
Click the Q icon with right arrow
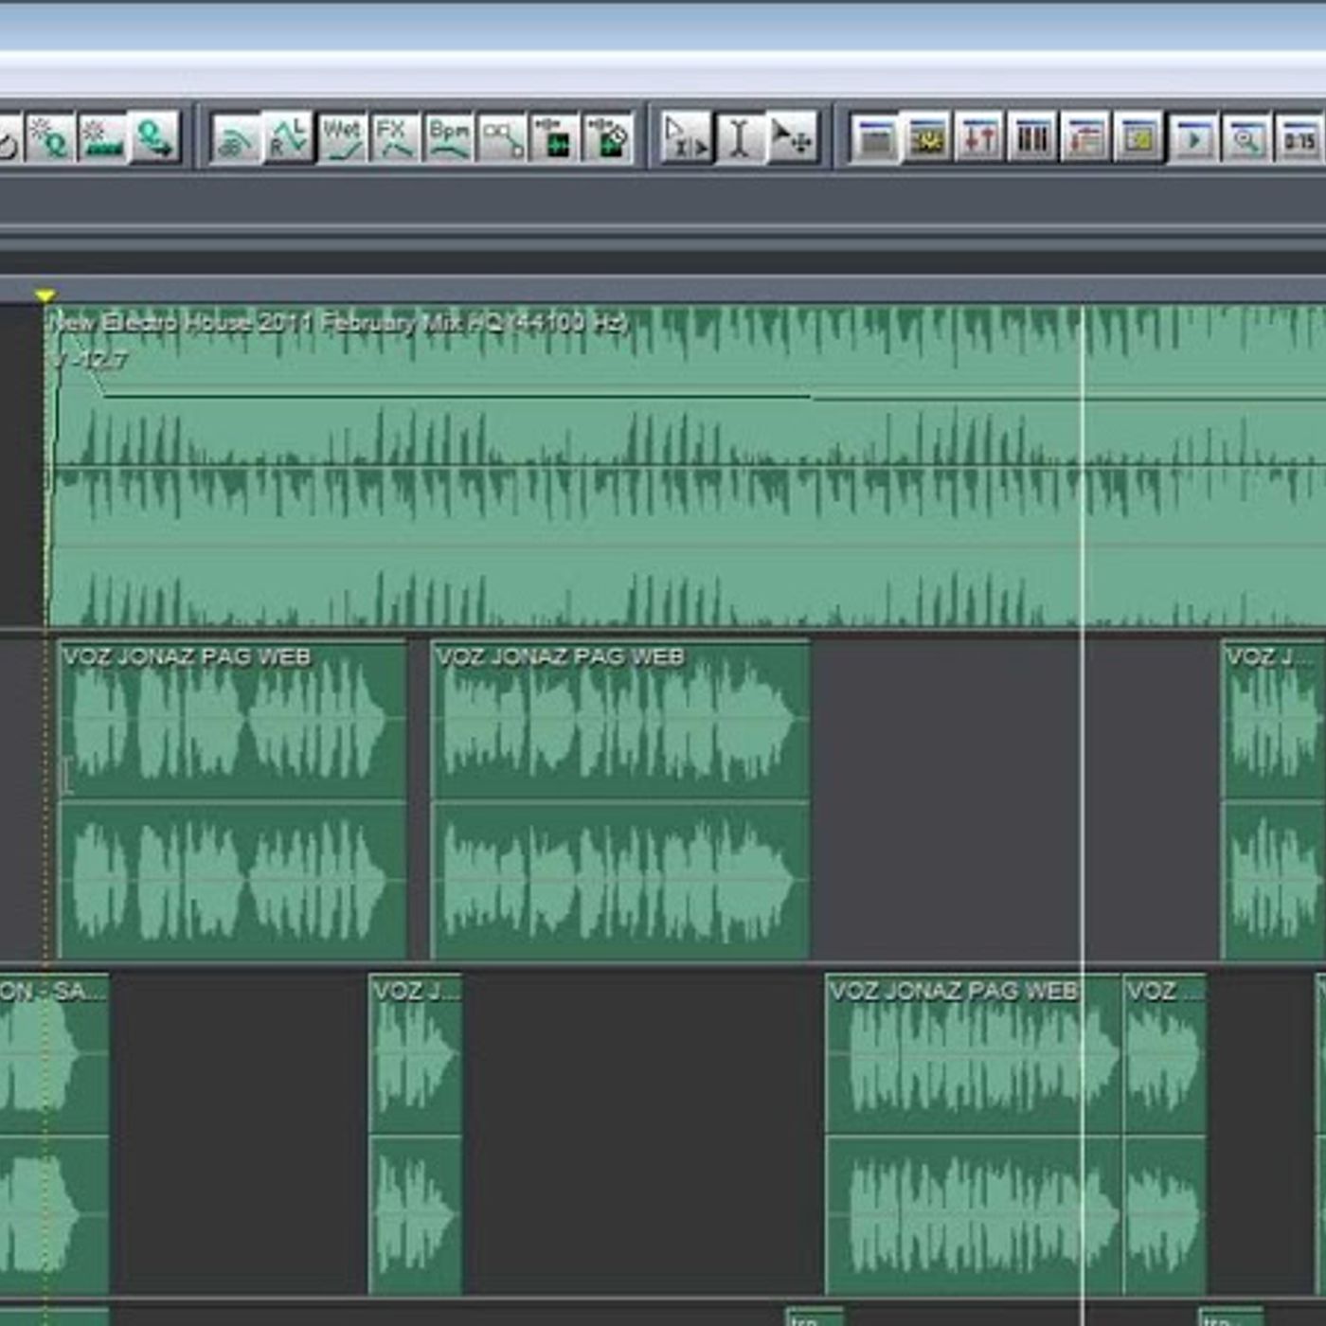click(x=154, y=139)
